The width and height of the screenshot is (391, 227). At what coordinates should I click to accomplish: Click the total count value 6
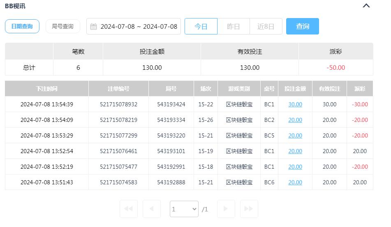tap(78, 68)
